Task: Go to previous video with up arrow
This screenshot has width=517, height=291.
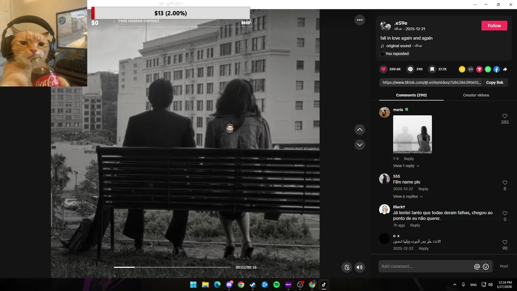Action: click(359, 130)
